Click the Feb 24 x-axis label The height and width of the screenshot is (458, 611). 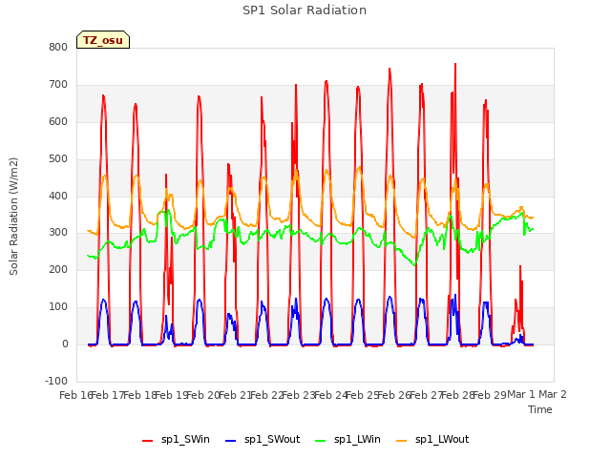pos(330,395)
